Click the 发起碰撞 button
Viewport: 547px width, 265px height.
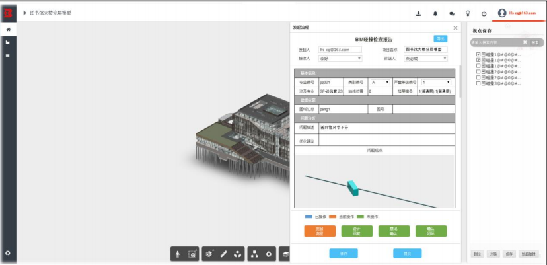[x=529, y=254]
